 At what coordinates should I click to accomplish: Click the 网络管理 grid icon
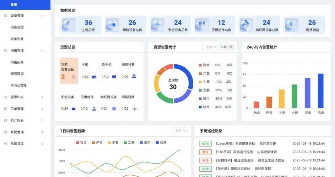pyautogui.click(x=6, y=51)
